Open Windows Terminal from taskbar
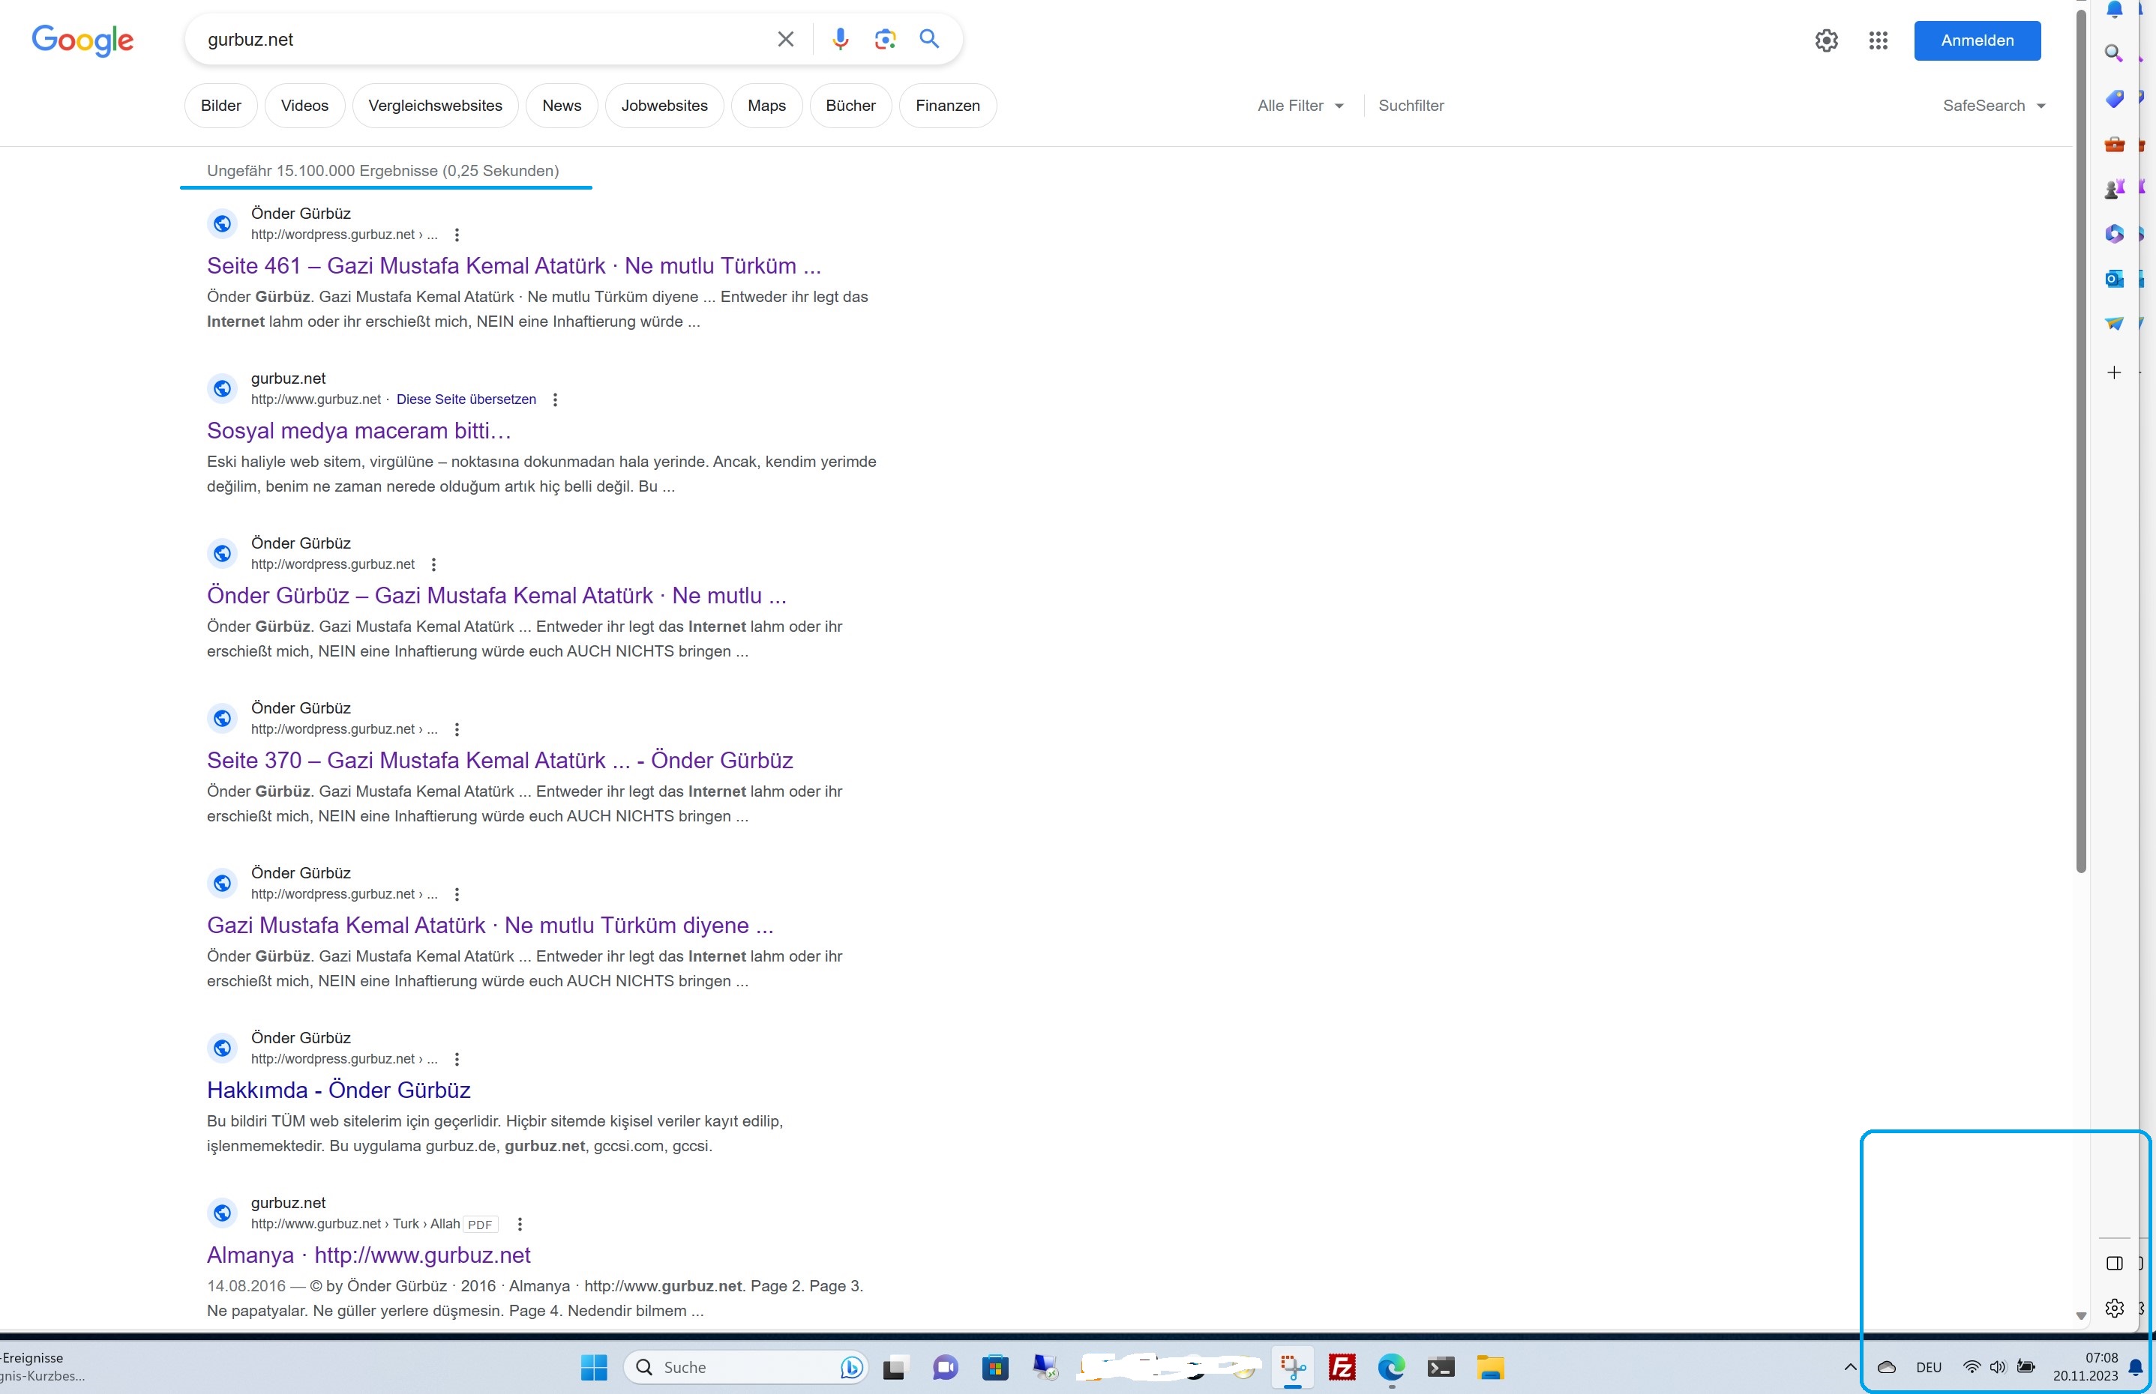The width and height of the screenshot is (2156, 1394). 1441,1367
